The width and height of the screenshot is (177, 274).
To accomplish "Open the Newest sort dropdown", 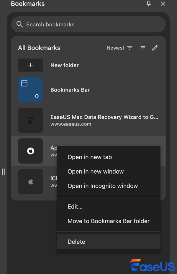I will 119,48.
